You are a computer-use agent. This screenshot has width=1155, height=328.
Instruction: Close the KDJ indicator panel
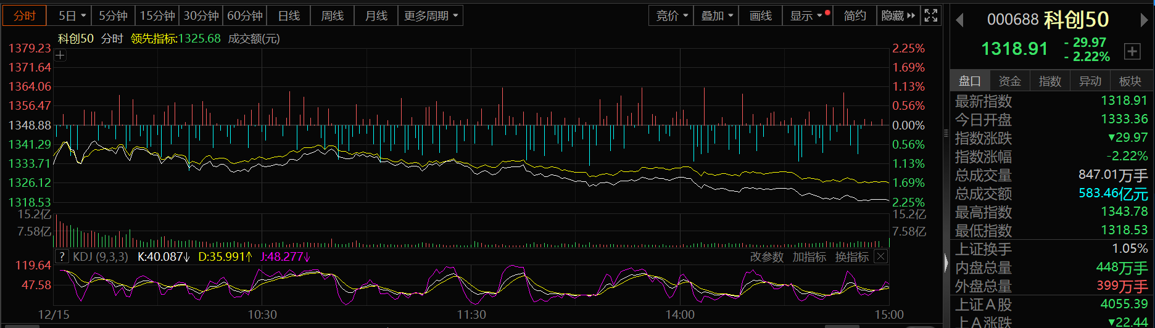(881, 256)
